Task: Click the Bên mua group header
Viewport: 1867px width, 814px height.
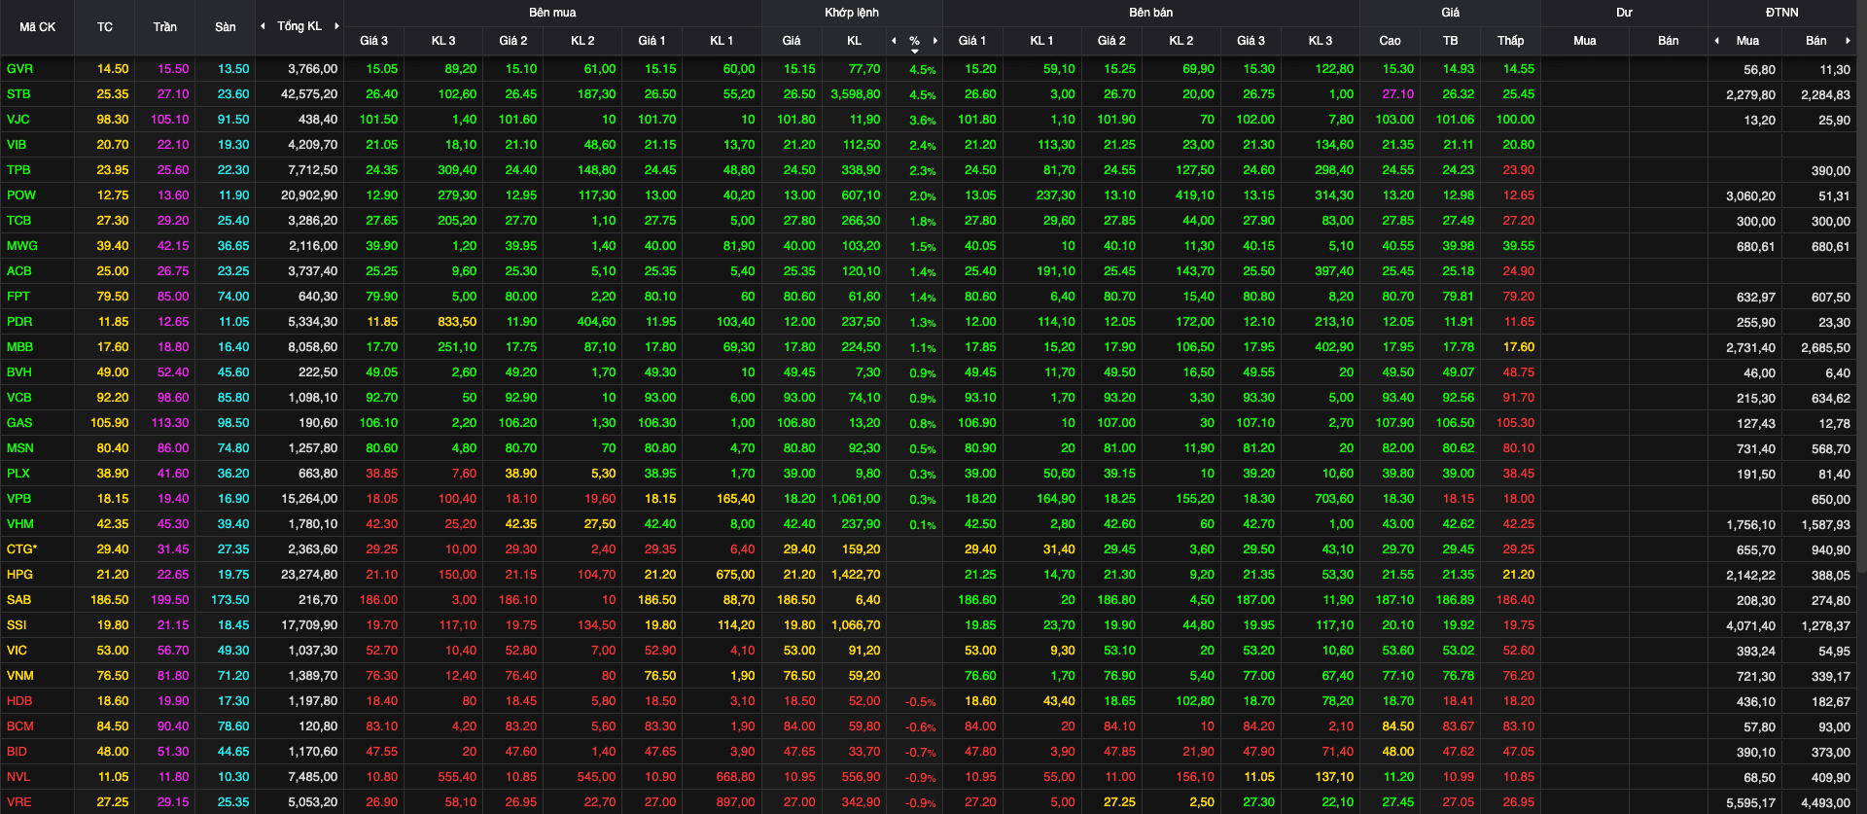Action: pos(552,13)
